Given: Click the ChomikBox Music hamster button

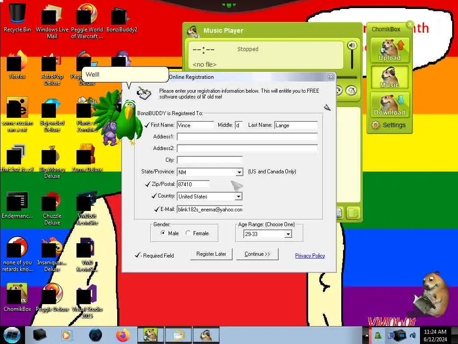Looking at the screenshot, I should pos(390,77).
